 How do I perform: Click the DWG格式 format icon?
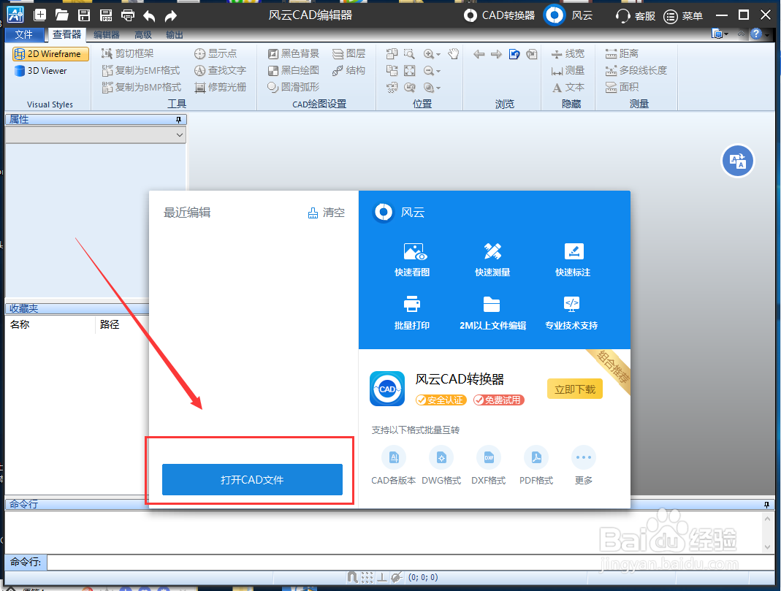tap(441, 457)
